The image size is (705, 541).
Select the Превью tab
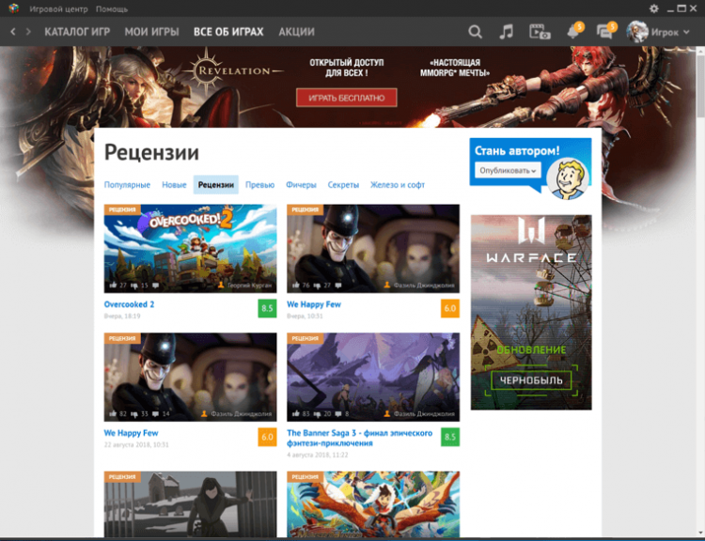[259, 185]
